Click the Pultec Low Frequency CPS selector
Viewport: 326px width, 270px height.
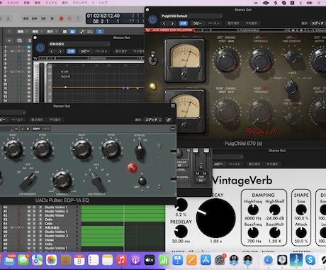click(x=28, y=181)
